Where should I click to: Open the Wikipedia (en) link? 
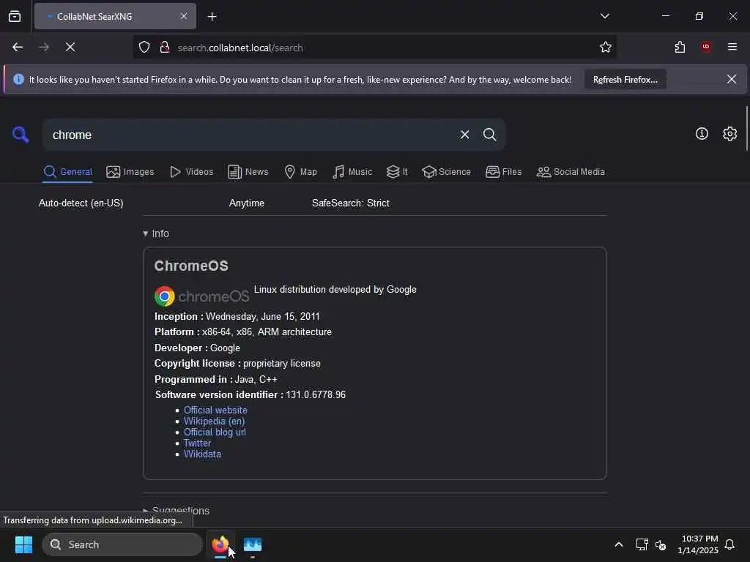coord(215,421)
